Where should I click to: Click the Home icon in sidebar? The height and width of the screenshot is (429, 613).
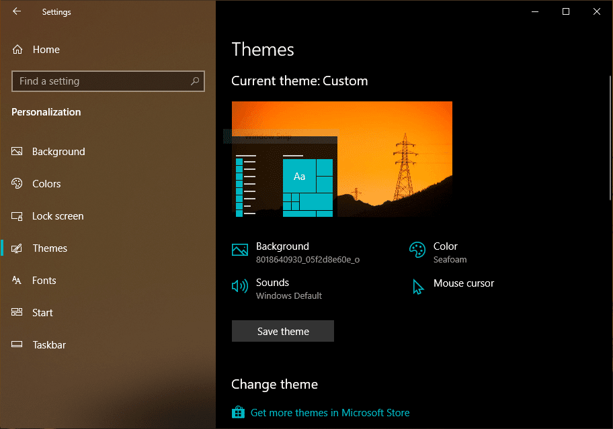point(17,50)
